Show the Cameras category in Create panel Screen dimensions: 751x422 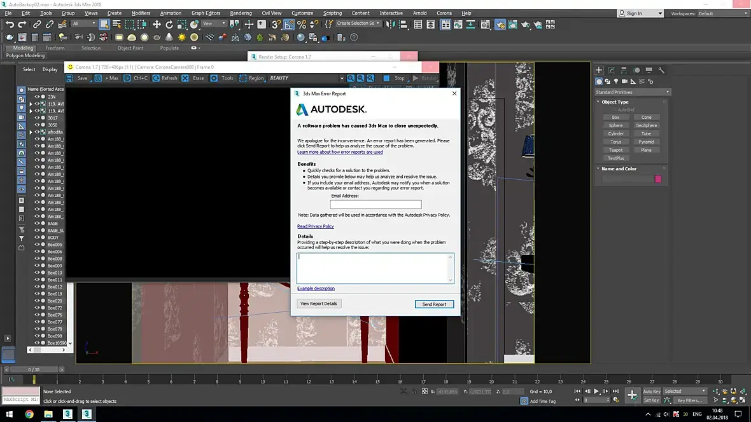click(624, 81)
